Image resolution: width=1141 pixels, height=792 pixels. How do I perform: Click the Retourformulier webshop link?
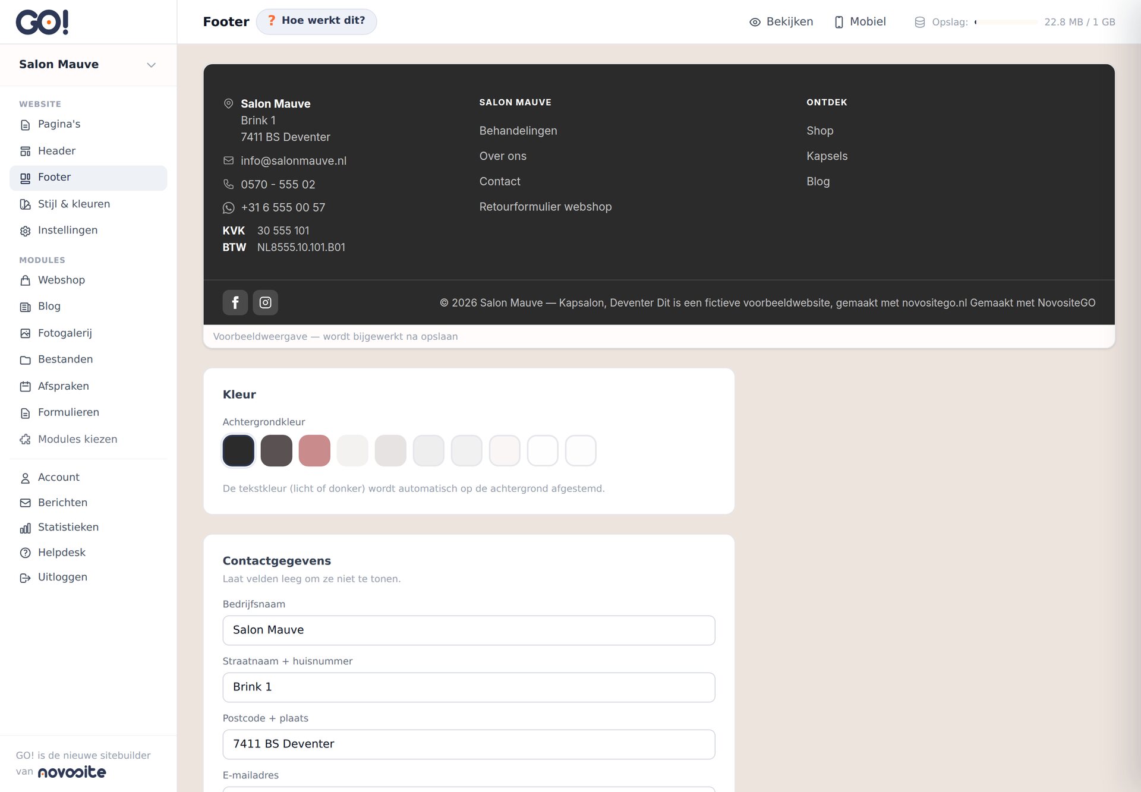[546, 207]
